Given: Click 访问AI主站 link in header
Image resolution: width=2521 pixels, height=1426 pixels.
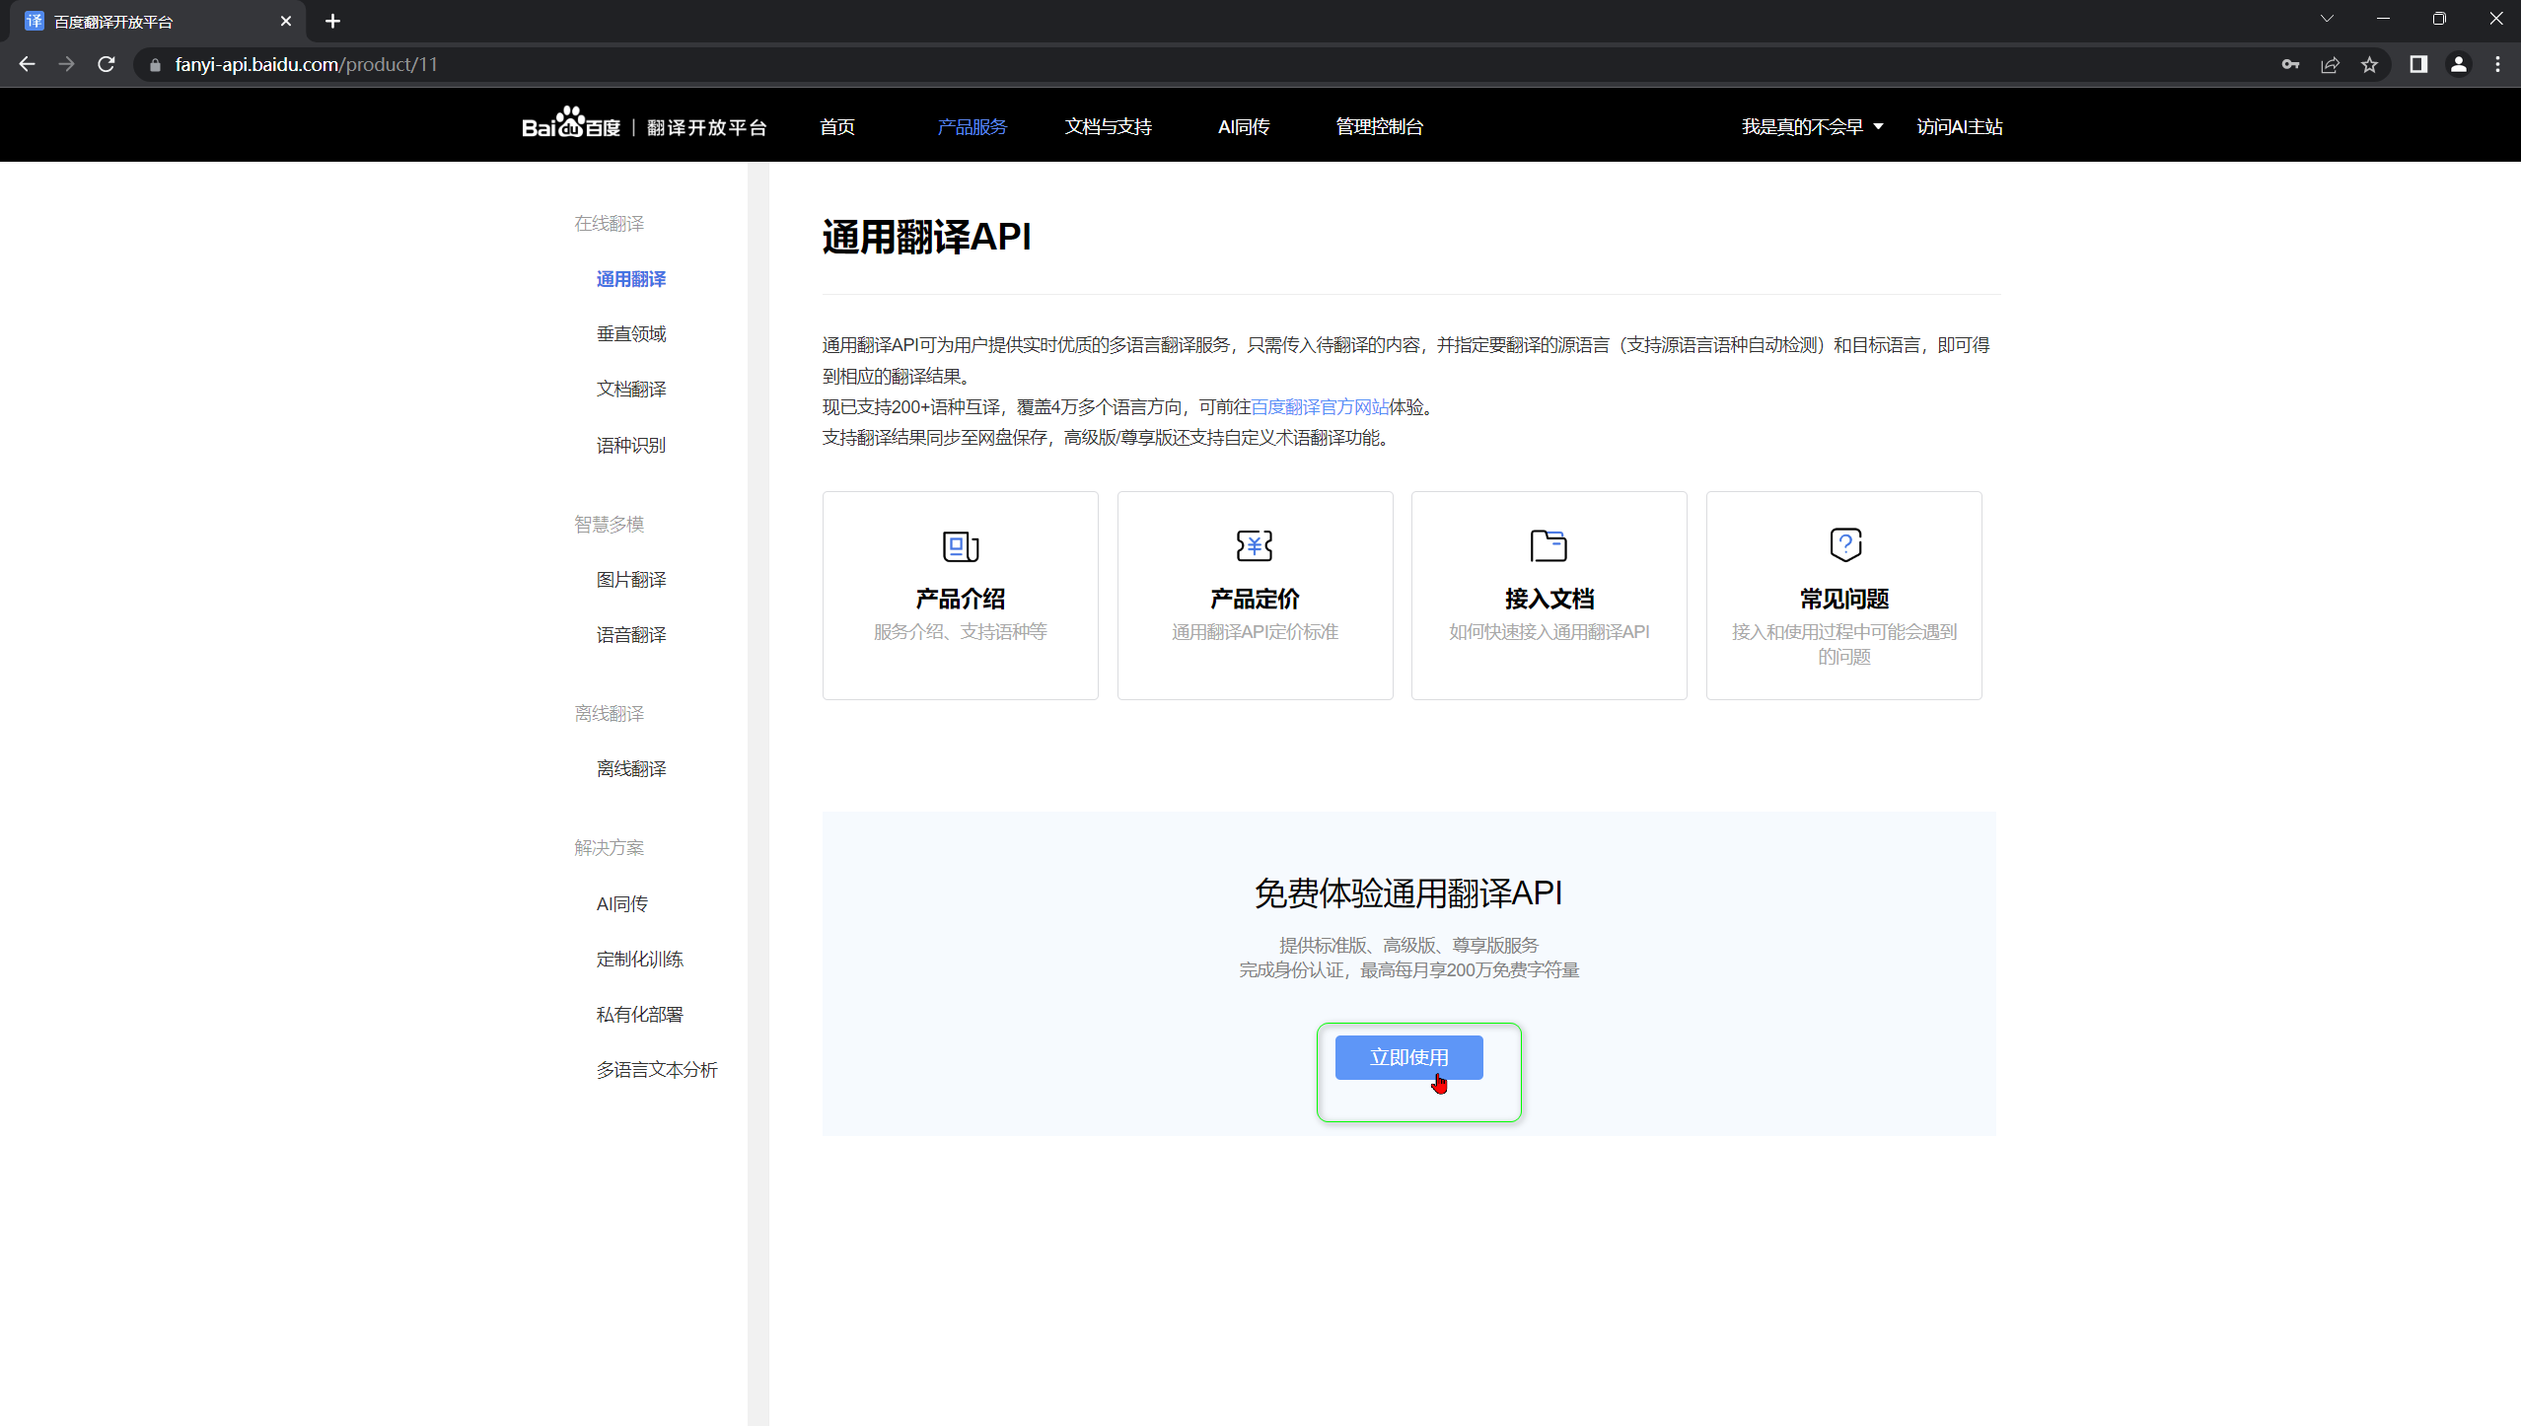Looking at the screenshot, I should pyautogui.click(x=1959, y=126).
